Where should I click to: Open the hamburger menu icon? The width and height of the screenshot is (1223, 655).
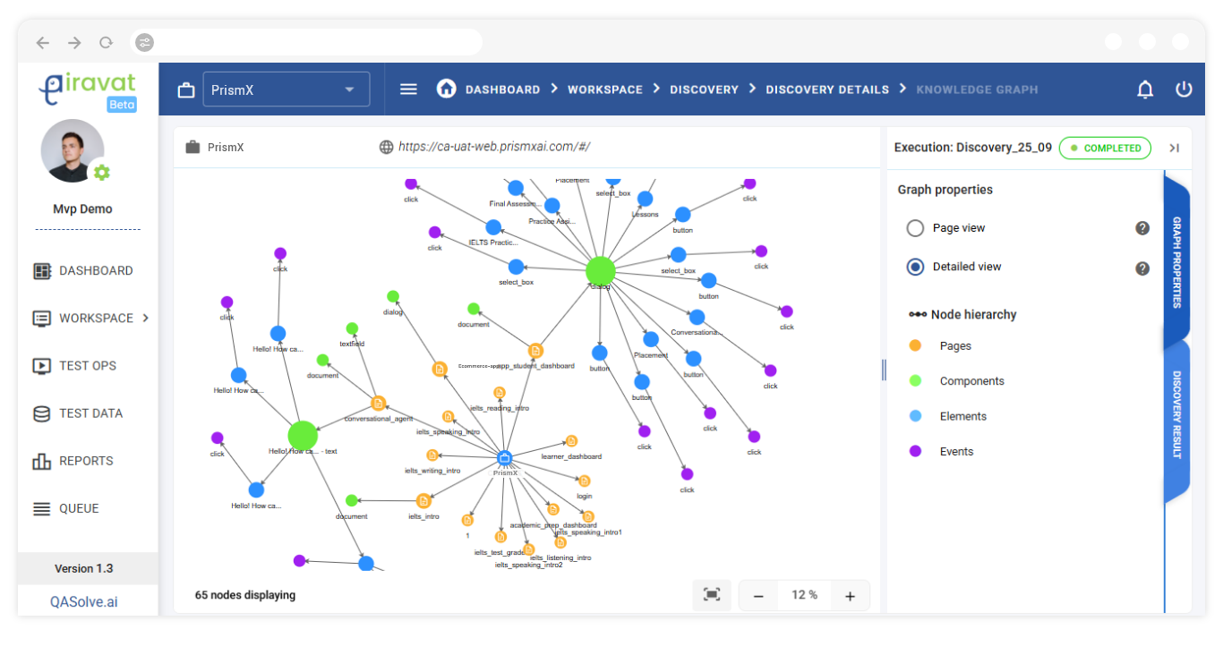click(408, 89)
